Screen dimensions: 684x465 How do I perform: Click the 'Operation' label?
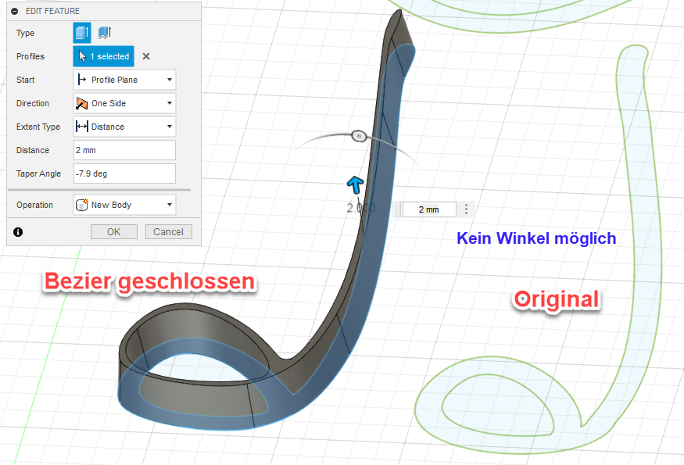pyautogui.click(x=34, y=205)
